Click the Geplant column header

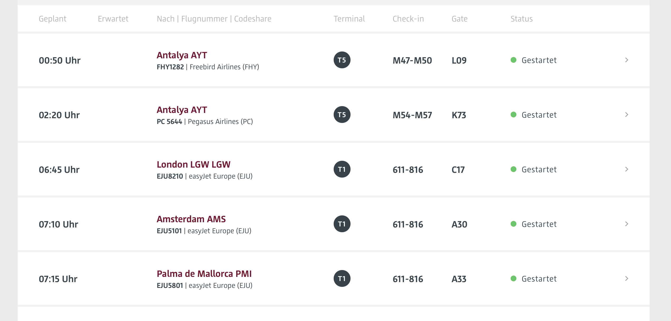[52, 19]
